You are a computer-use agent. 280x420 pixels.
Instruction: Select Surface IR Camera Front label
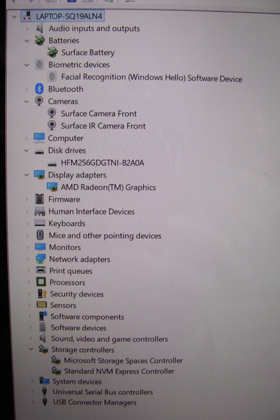tap(103, 126)
